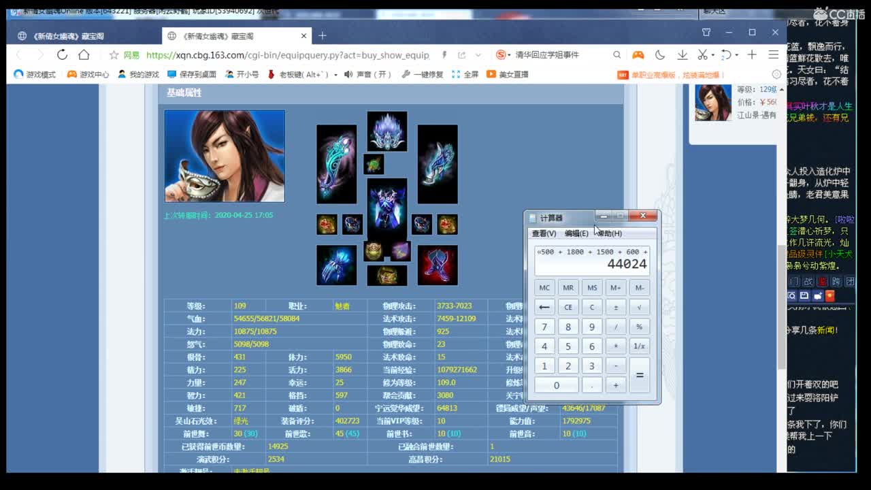The height and width of the screenshot is (490, 871).
Task: Click the scissors screenshot tool
Action: [702, 54]
